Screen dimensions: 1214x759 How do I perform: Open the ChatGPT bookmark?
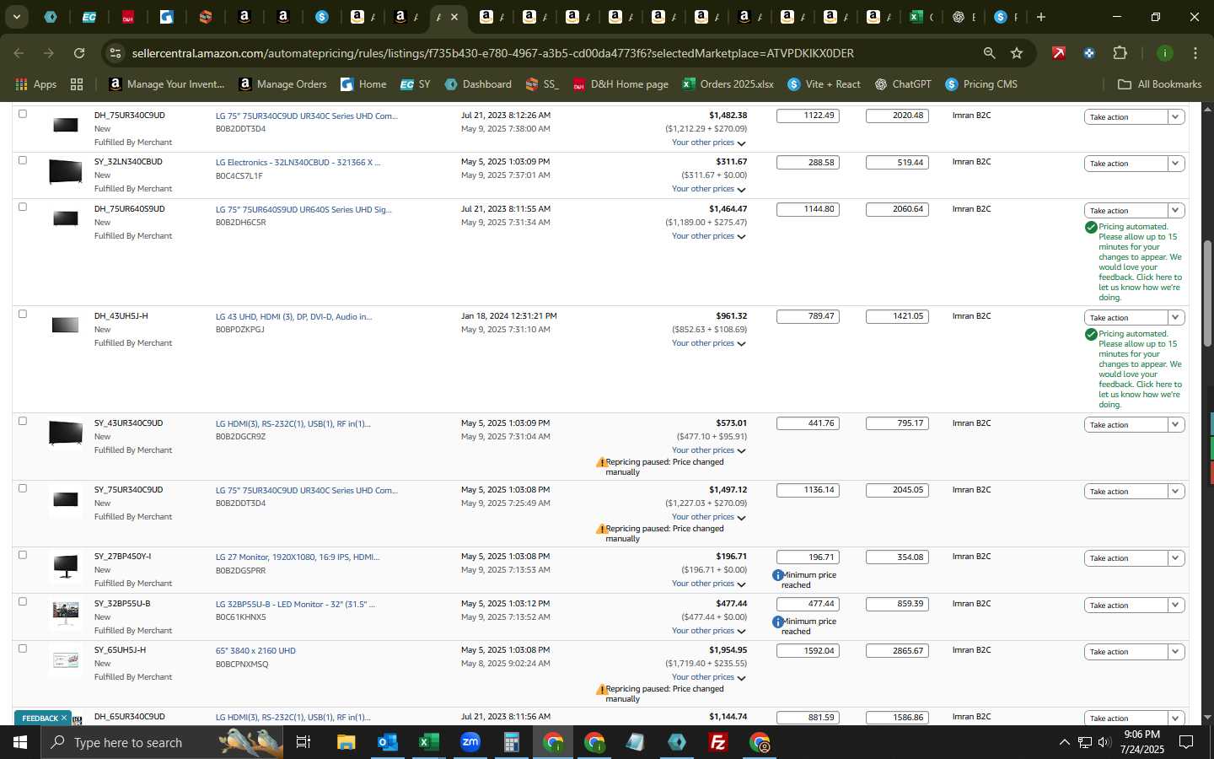pos(903,84)
